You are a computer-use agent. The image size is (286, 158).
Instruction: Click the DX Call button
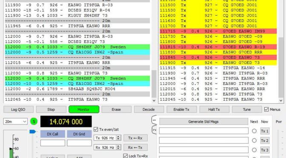(x=52, y=134)
